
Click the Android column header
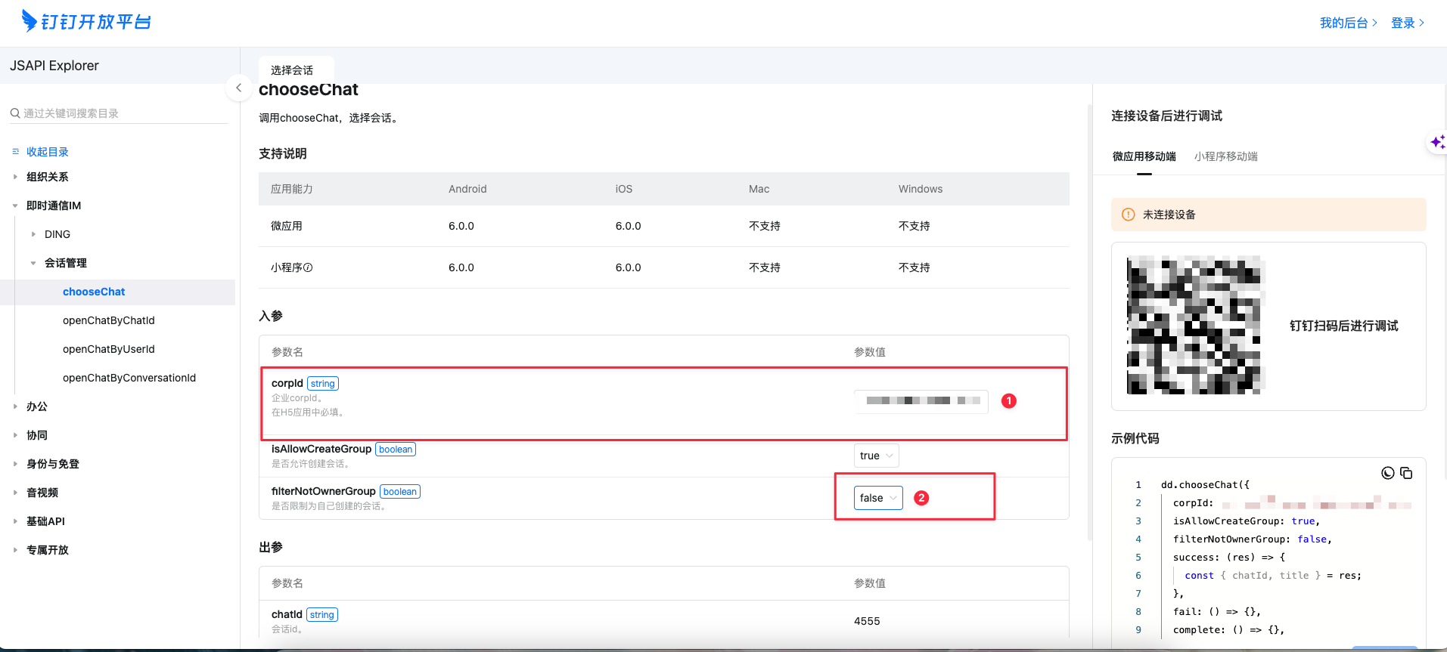tap(467, 189)
